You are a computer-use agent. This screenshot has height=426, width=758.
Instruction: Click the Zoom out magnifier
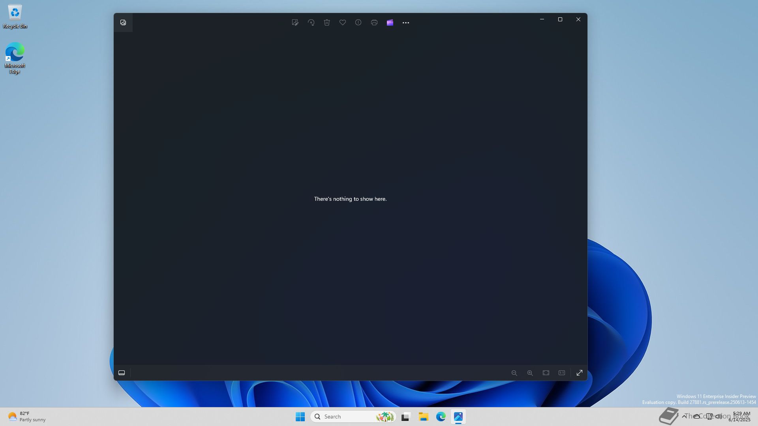[x=514, y=373]
